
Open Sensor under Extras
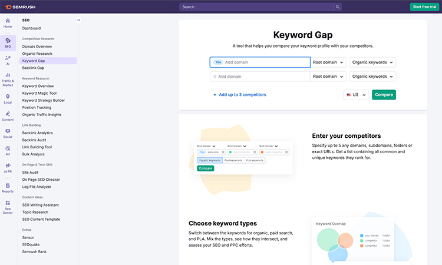[x=28, y=238]
